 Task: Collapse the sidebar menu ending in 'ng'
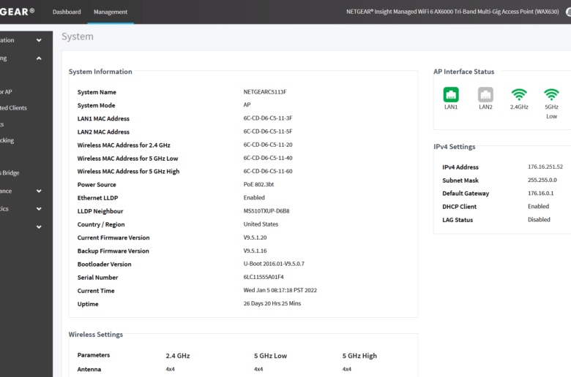(39, 58)
